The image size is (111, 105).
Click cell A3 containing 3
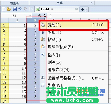(17, 35)
